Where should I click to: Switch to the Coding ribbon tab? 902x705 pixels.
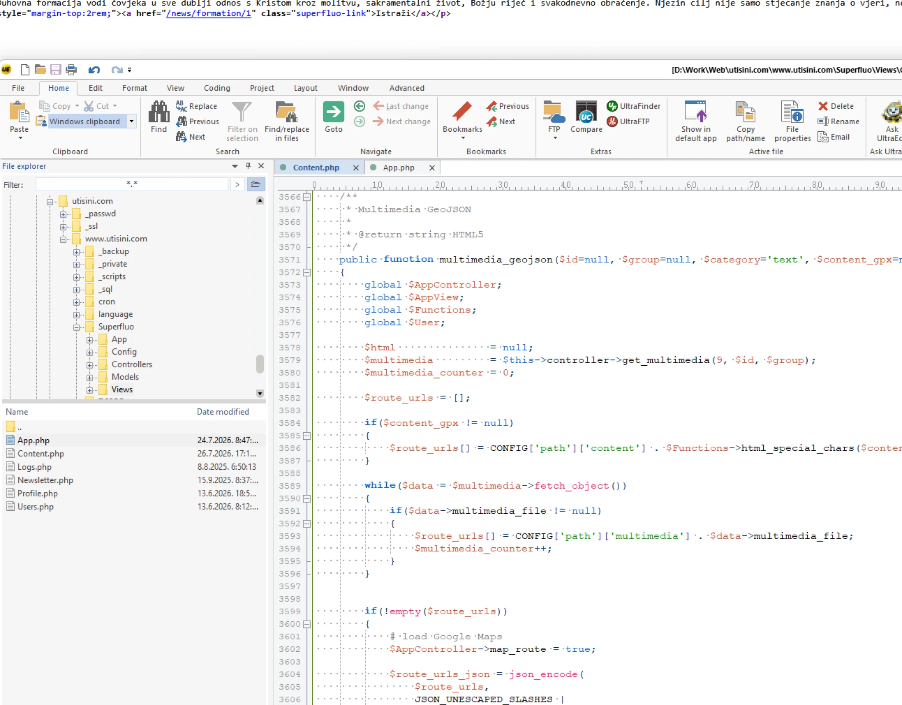click(x=217, y=88)
